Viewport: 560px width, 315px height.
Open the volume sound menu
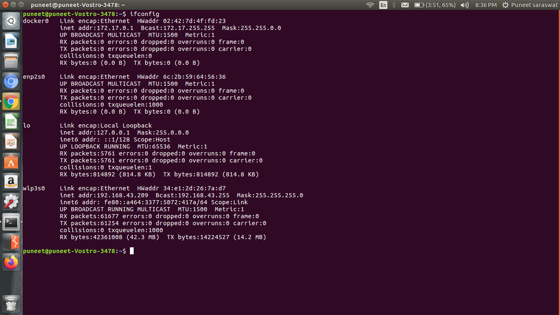click(464, 5)
